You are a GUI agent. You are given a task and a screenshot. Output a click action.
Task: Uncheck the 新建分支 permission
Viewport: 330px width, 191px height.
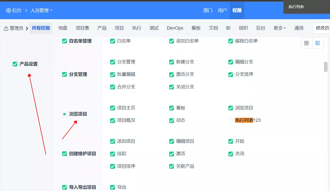[172, 62]
